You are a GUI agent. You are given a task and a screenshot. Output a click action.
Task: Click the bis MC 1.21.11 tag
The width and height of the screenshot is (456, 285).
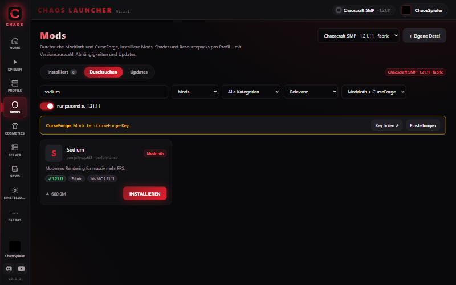102,178
